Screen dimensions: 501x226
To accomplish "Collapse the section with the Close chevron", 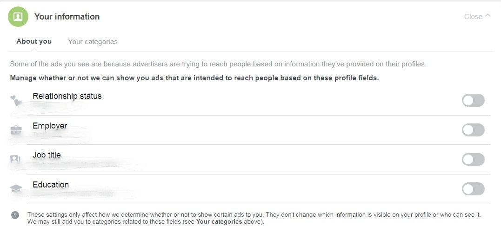I will 488,16.
